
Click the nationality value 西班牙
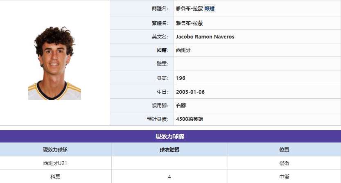tap(183, 50)
